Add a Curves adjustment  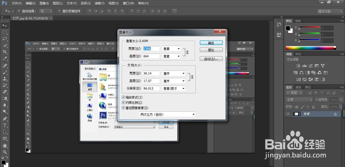tap(311, 66)
